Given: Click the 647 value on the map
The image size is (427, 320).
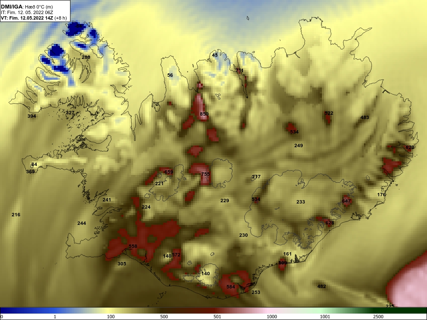Looking at the screenshot, I should 346,201.
